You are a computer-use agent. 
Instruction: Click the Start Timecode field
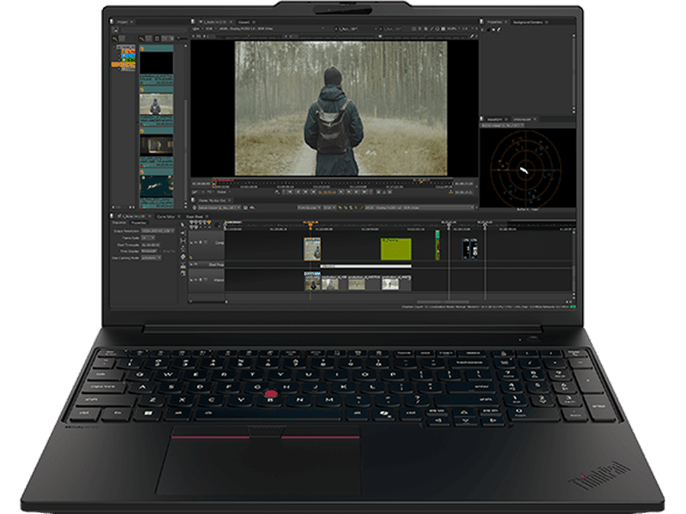tap(151, 245)
